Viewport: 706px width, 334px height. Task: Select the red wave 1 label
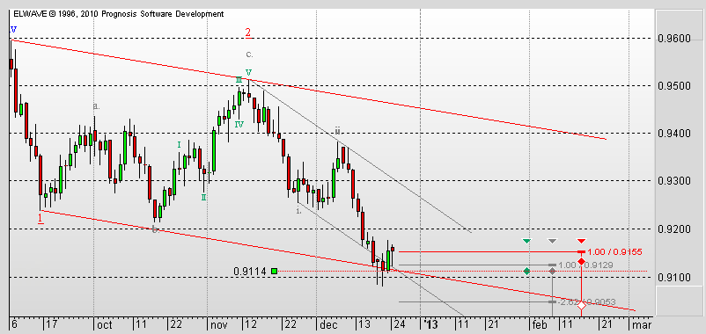(40, 219)
